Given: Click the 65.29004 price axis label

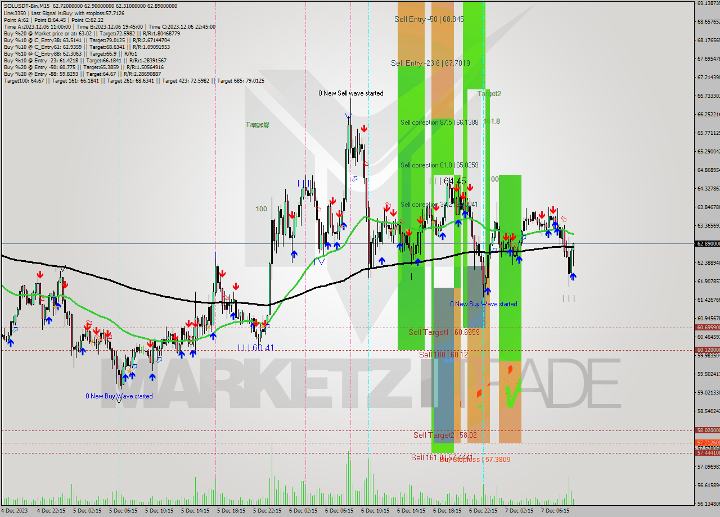Looking at the screenshot, I should [708, 151].
